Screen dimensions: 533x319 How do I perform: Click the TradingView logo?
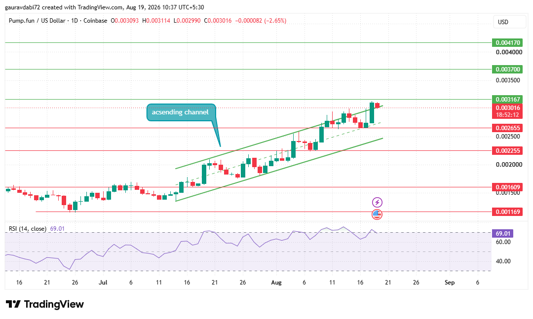[44, 304]
